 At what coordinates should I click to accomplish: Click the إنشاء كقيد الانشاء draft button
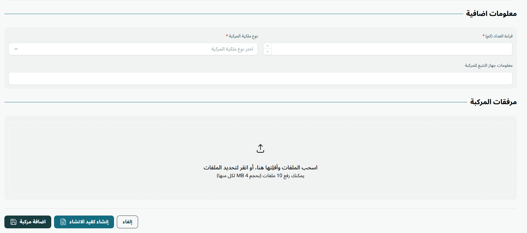[84, 222]
